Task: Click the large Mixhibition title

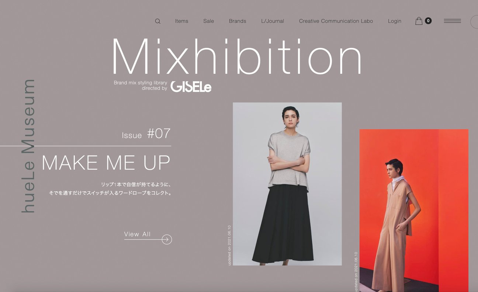Action: (x=237, y=56)
